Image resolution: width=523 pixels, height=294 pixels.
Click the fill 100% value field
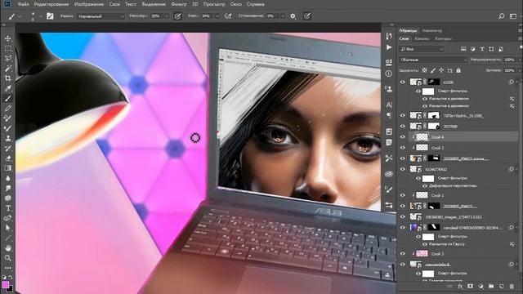[509, 70]
